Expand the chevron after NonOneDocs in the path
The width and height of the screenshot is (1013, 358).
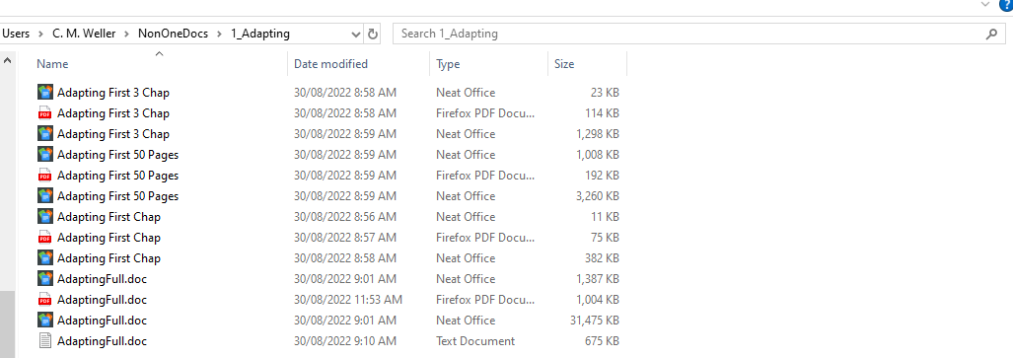tap(220, 34)
